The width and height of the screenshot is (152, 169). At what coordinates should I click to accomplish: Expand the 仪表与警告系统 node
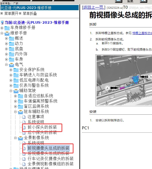click(x=11, y=85)
